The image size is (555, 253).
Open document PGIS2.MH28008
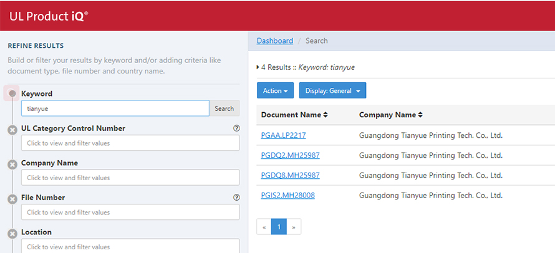click(287, 195)
